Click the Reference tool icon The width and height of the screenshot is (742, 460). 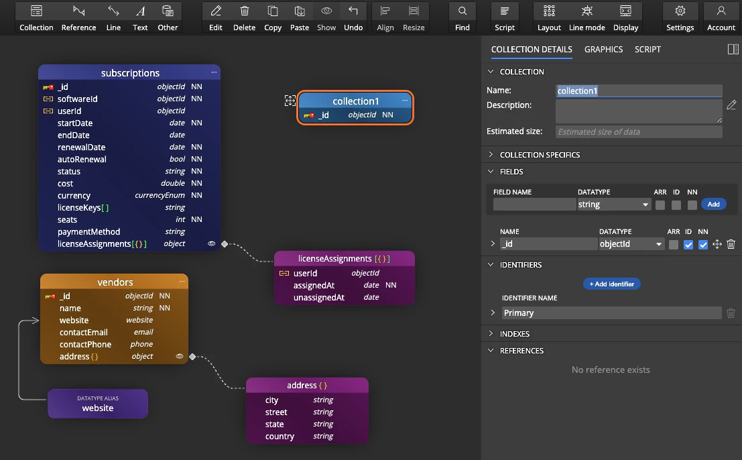(78, 18)
